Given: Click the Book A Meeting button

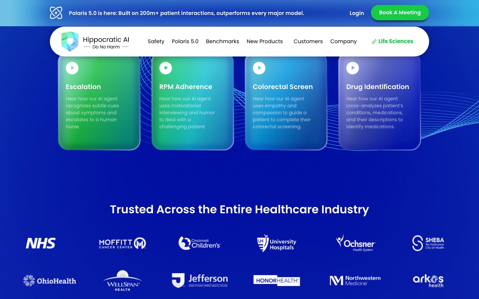Looking at the screenshot, I should (x=400, y=13).
